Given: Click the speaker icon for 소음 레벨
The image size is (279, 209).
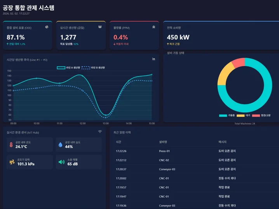Looking at the screenshot, I should [61, 162].
